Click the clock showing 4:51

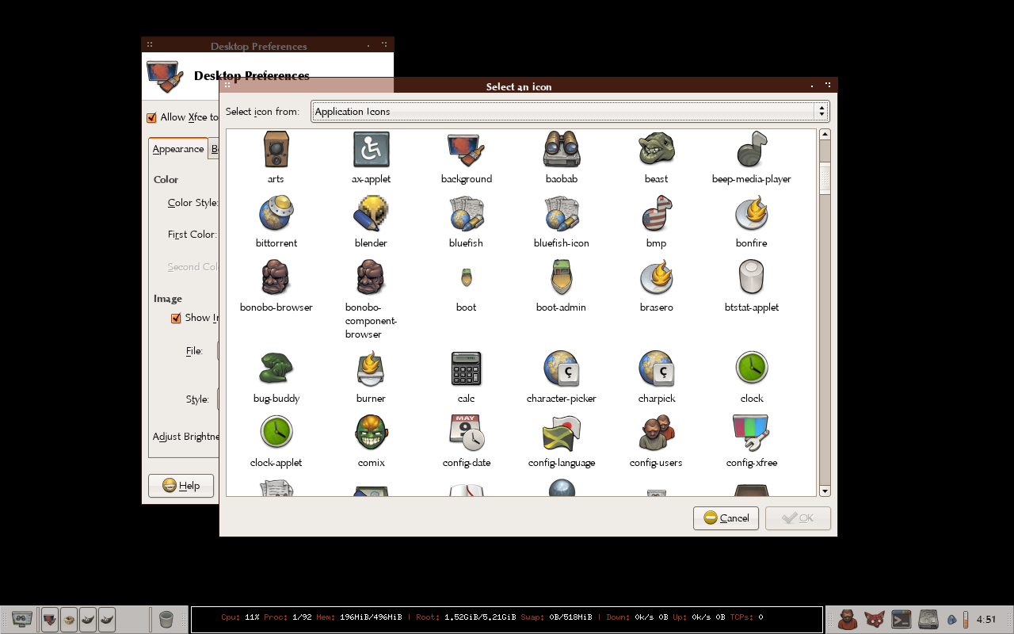986,620
